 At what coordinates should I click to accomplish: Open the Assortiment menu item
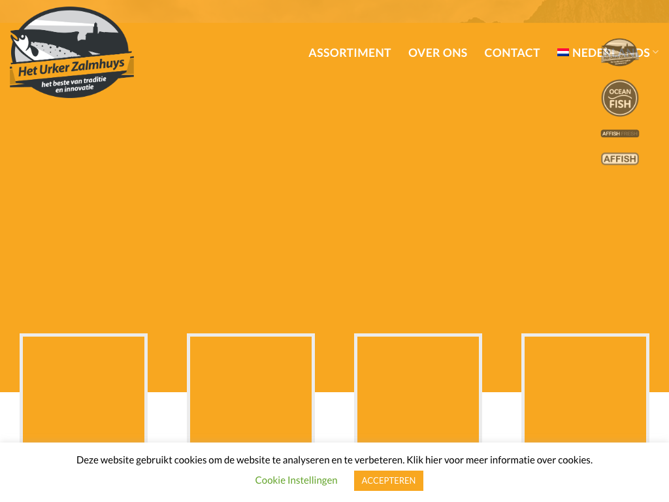coord(350,53)
